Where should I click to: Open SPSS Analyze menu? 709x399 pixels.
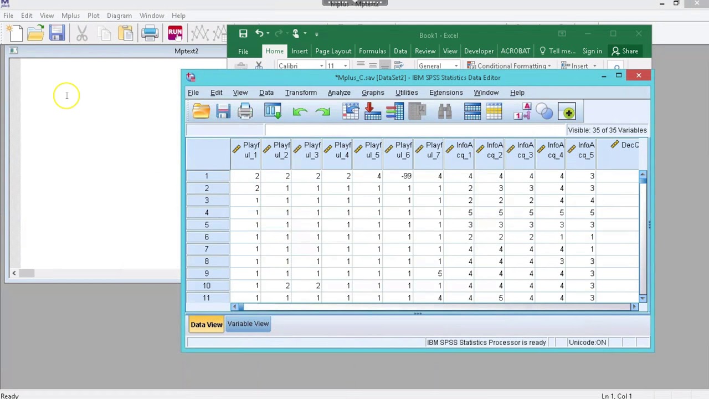pos(339,93)
